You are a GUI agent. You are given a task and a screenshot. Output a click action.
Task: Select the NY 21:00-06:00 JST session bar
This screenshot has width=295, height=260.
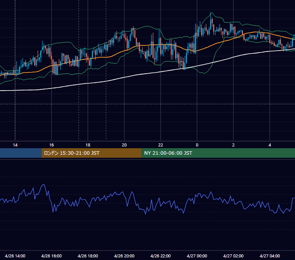(218, 153)
